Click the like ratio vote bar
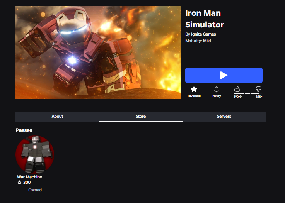This screenshot has height=203, width=285. (248, 93)
